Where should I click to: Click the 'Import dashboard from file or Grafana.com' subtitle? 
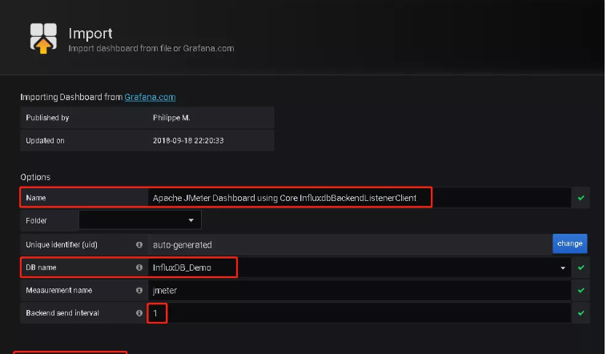[151, 48]
